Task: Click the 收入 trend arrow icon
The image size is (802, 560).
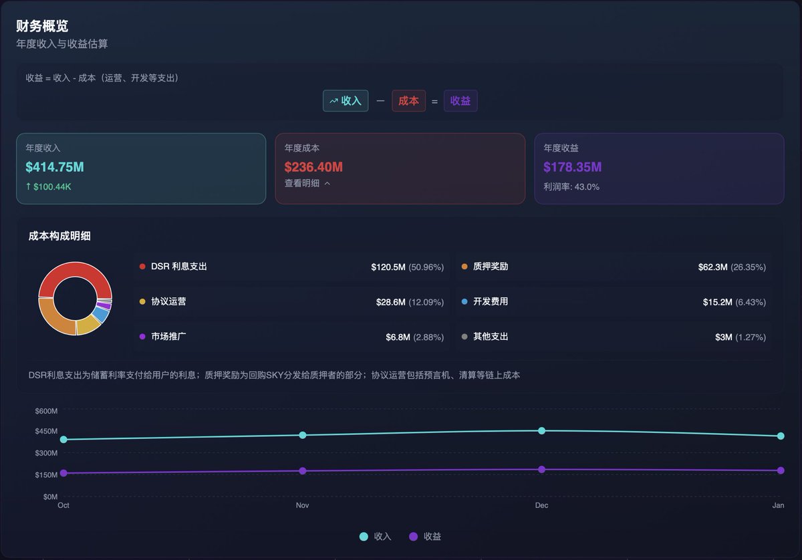Action: click(x=333, y=101)
